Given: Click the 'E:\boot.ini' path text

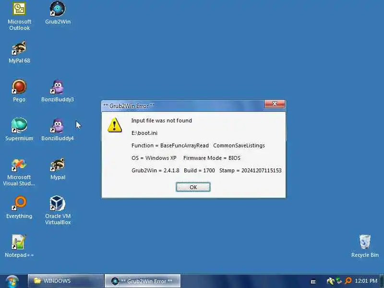Looking at the screenshot, I should [x=144, y=133].
